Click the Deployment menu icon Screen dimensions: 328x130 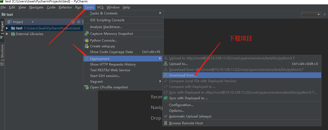click(87, 58)
